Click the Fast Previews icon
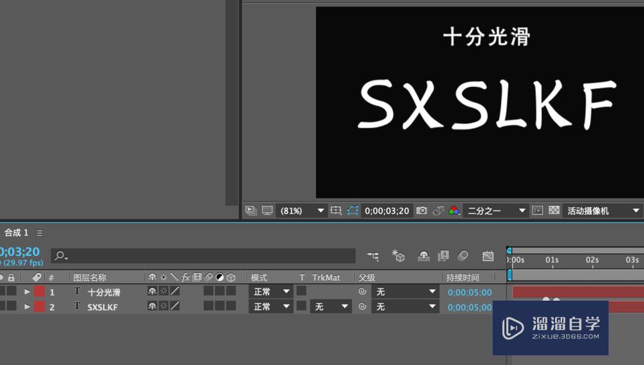 click(538, 211)
